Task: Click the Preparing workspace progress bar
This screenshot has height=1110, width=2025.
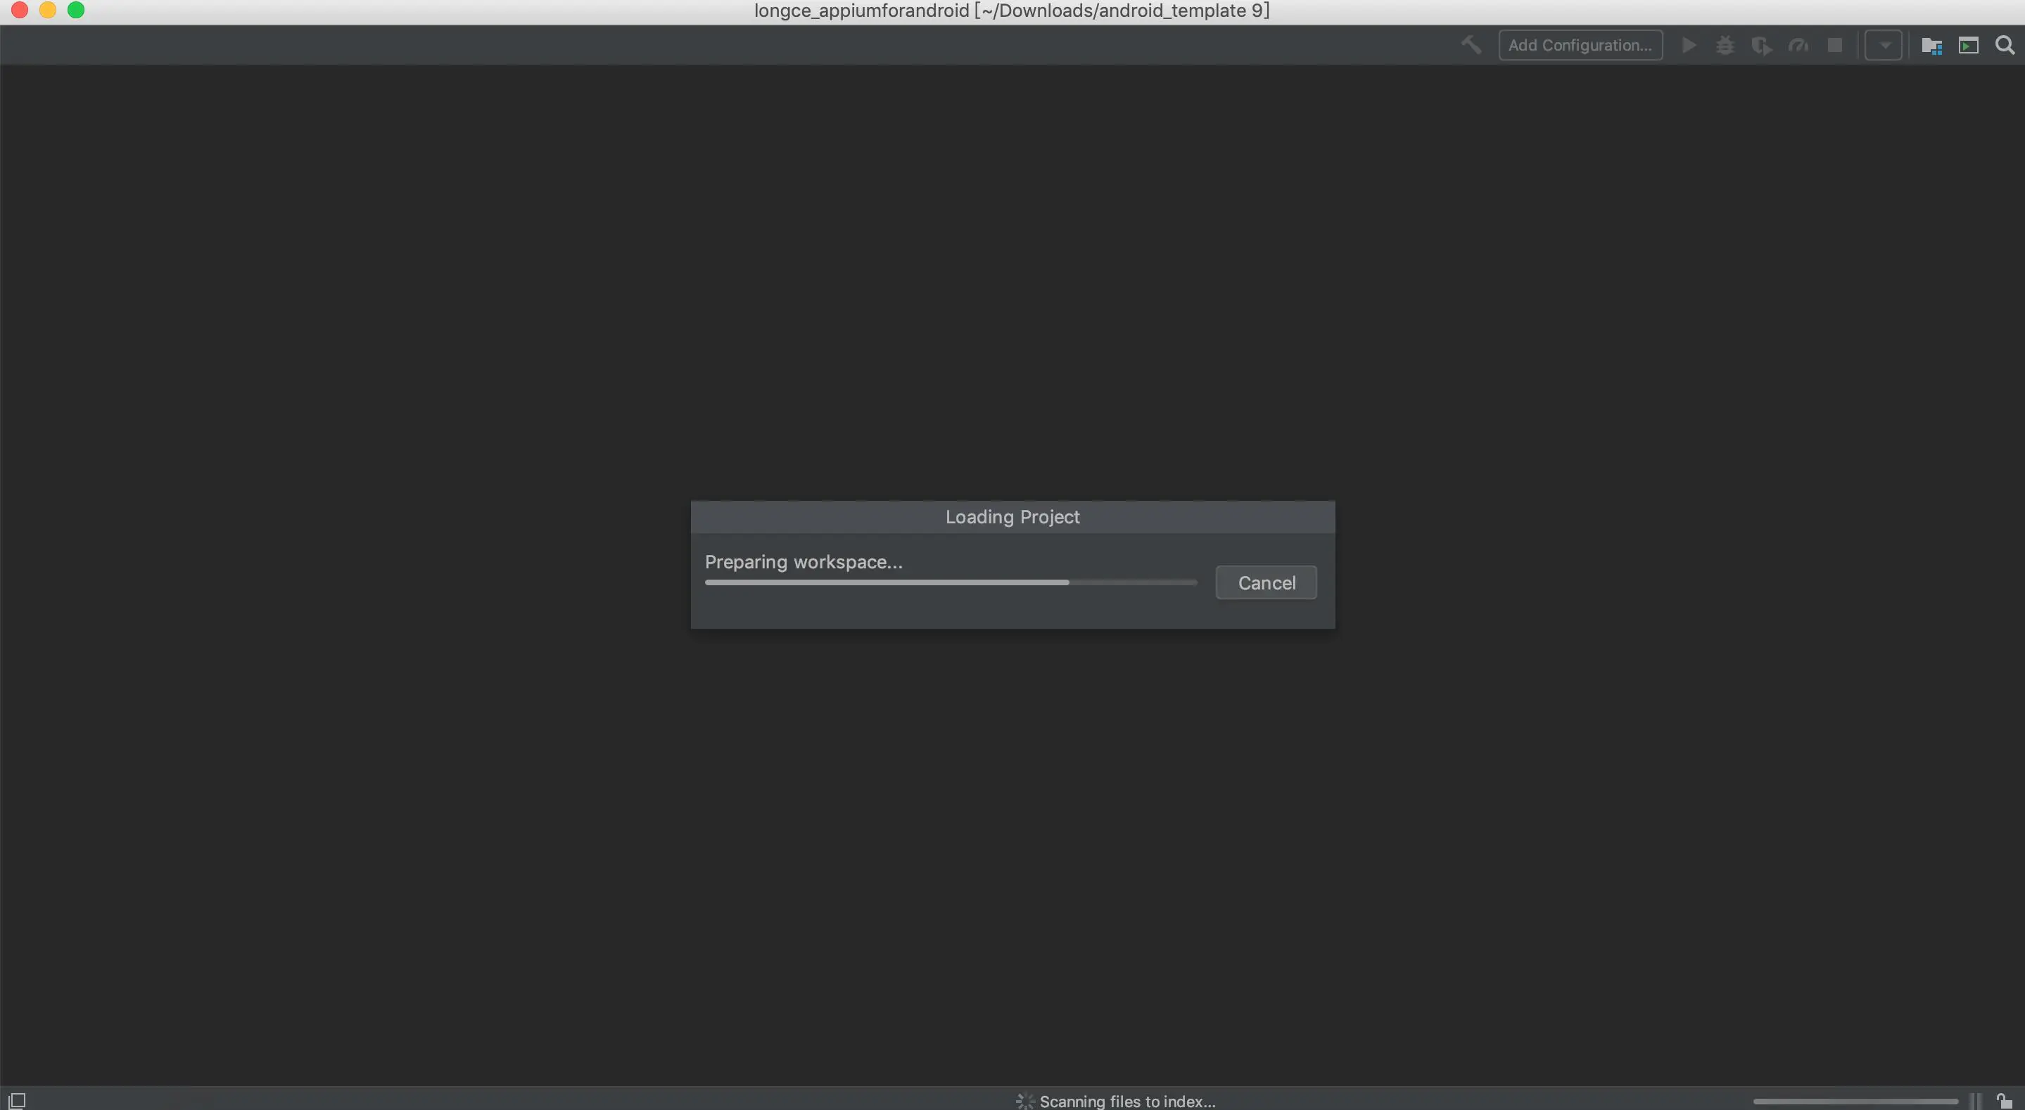Action: pos(951,582)
